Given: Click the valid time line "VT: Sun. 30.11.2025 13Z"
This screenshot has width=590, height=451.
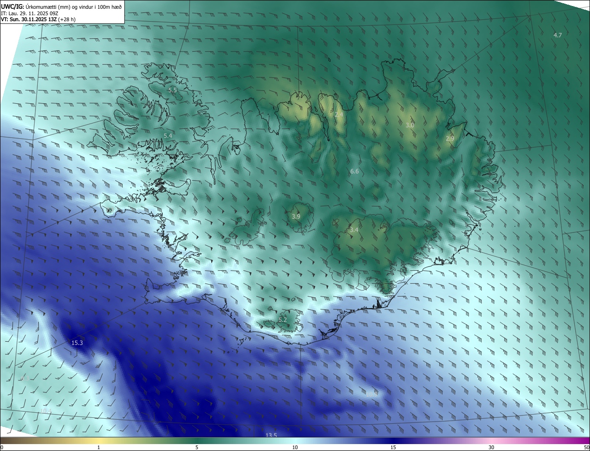Looking at the screenshot, I should [x=29, y=19].
